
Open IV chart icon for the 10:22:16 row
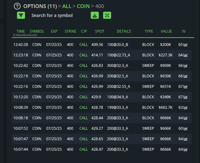point(185,87)
